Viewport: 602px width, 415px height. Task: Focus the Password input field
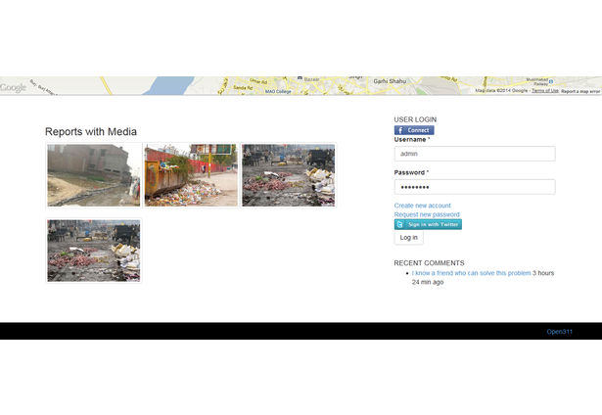pyautogui.click(x=475, y=187)
